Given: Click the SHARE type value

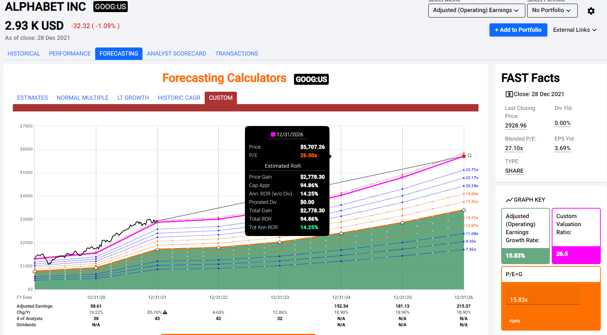Looking at the screenshot, I should [514, 171].
